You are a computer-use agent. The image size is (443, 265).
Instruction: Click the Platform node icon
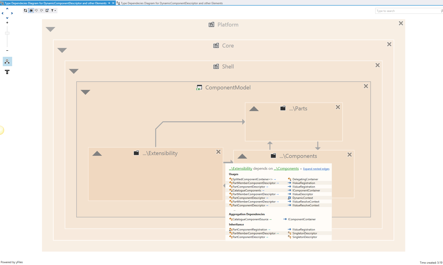tap(212, 25)
